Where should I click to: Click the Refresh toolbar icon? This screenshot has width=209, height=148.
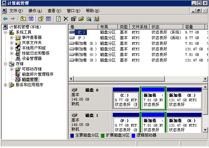[58, 19]
